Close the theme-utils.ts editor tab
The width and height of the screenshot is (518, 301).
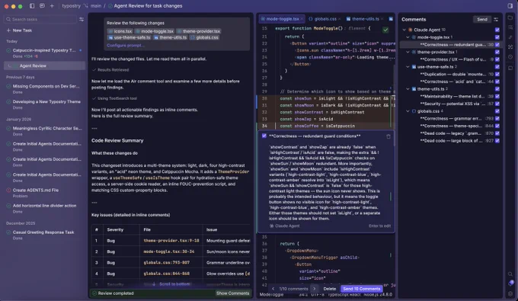point(382,19)
